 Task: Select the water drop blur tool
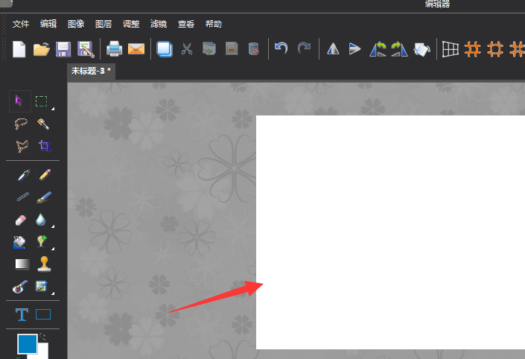[40, 220]
